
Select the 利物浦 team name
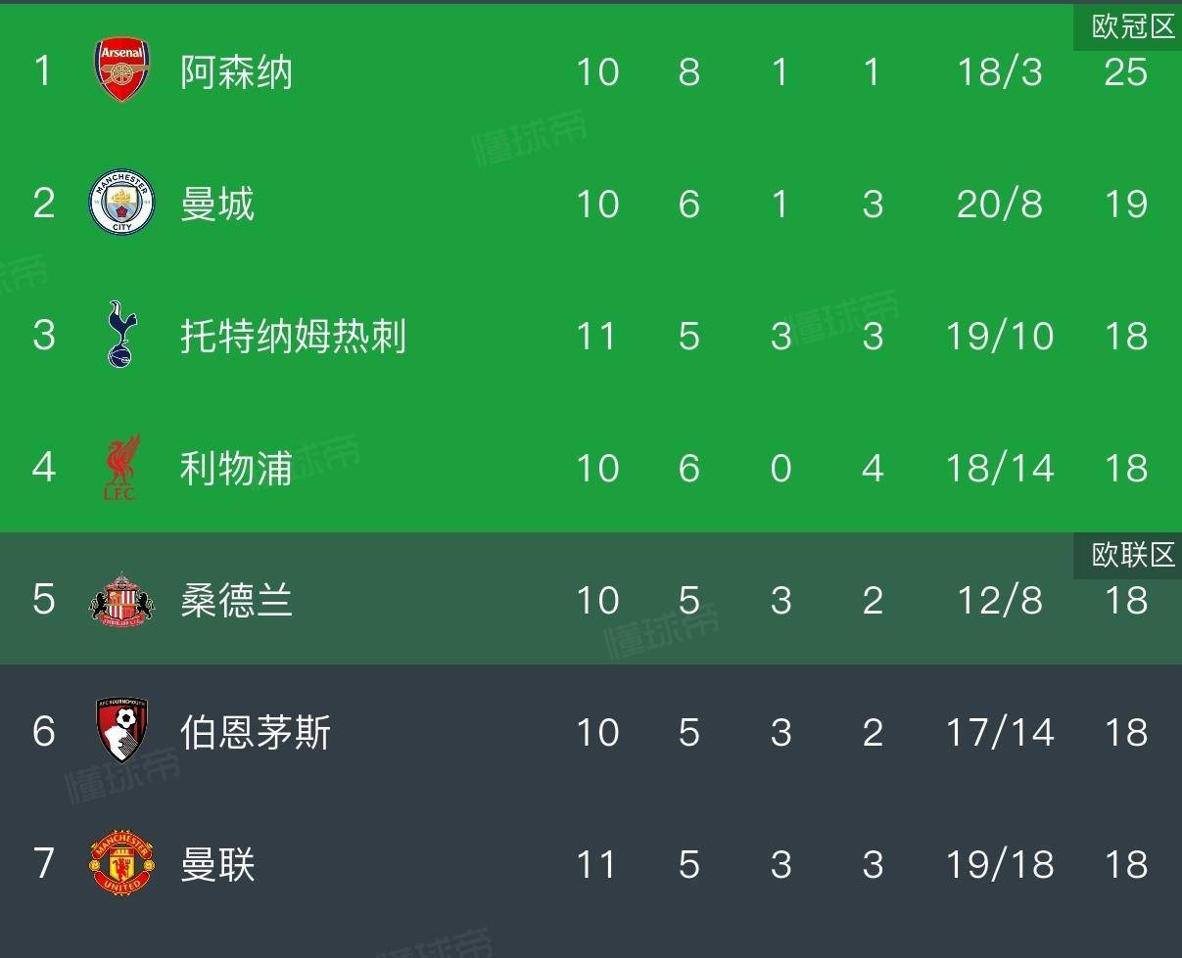click(236, 469)
